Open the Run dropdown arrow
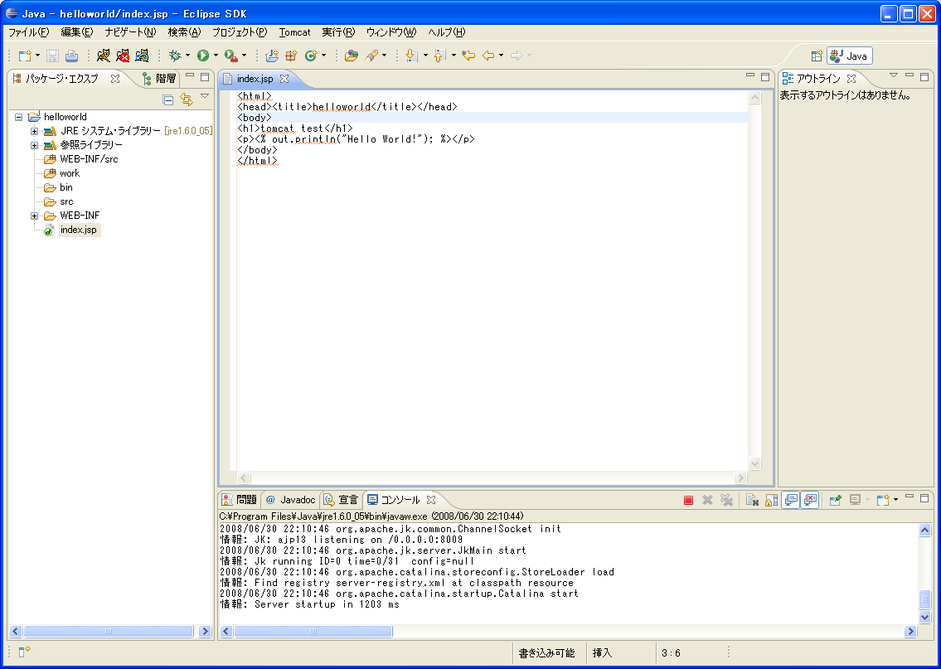941x669 pixels. click(216, 56)
